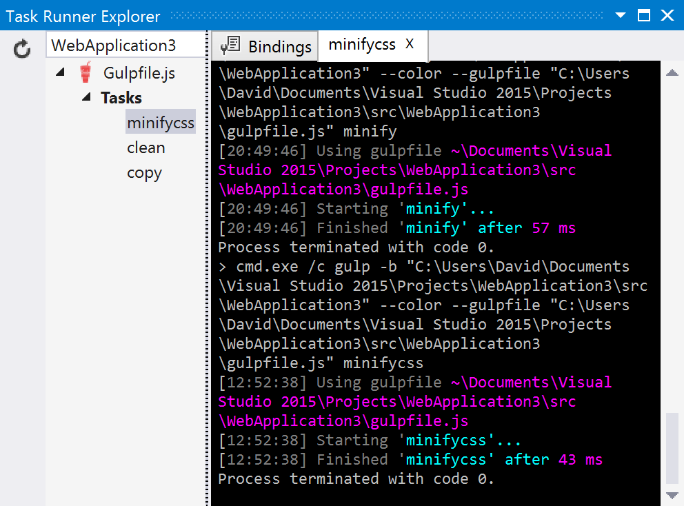684x506 pixels.
Task: Collapse the Gulpfile.js tree node
Action: (60, 72)
